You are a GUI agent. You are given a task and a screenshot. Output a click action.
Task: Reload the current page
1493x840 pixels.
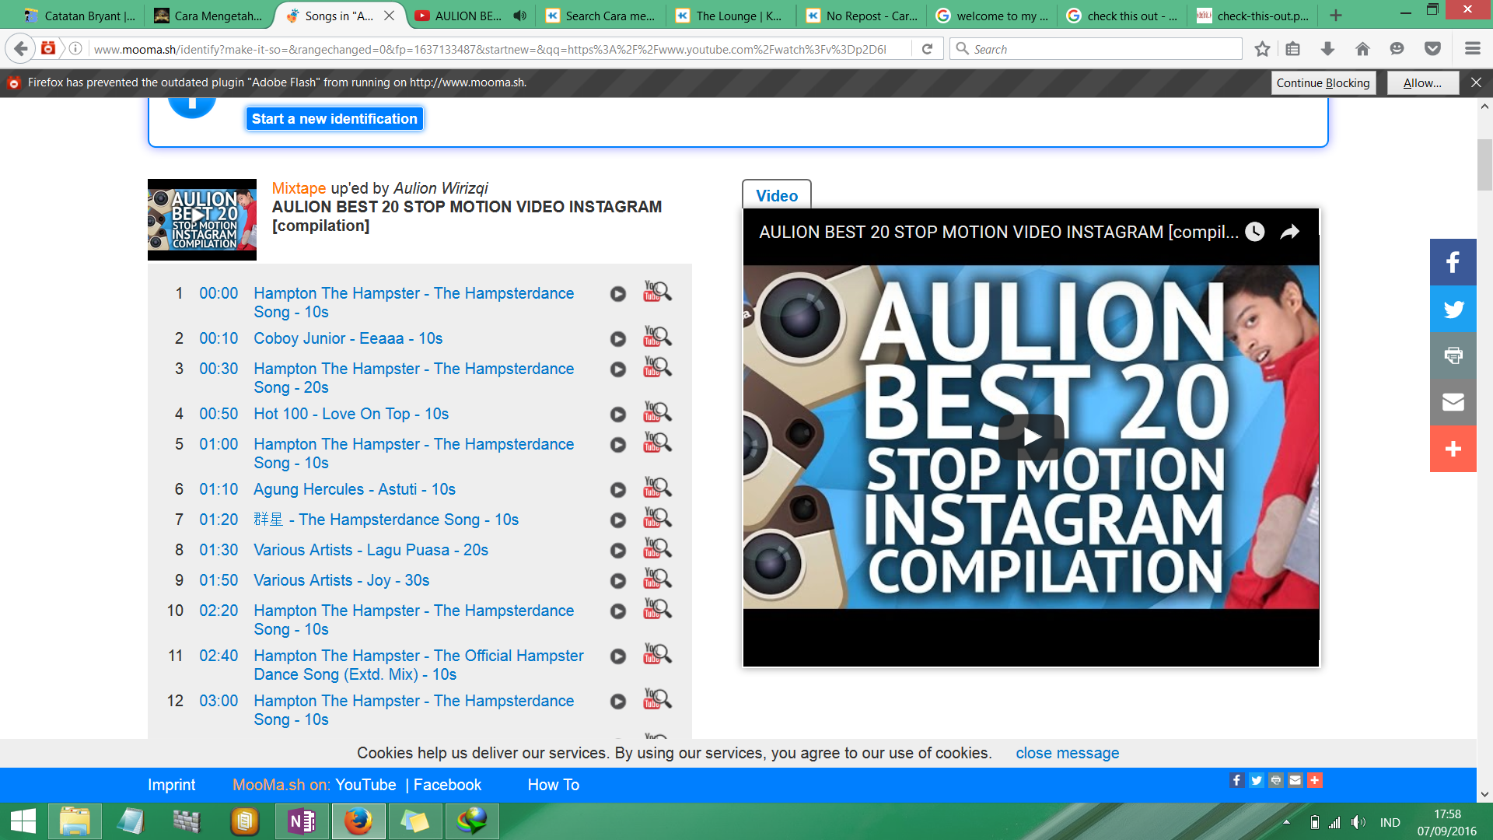927,49
